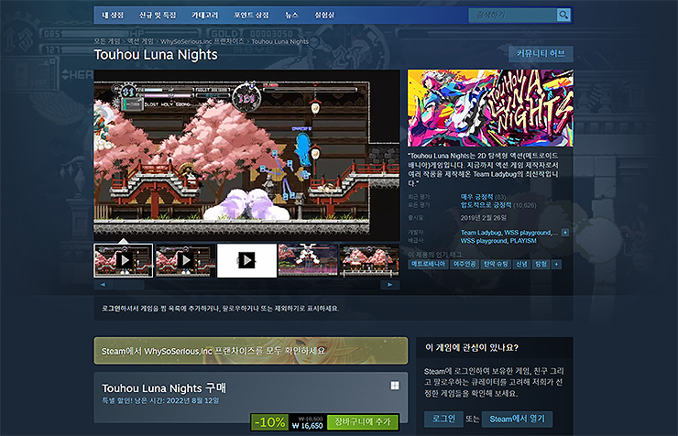The height and width of the screenshot is (436, 678).
Task: Click the release date 2019년 2월 26일
Action: 484,218
